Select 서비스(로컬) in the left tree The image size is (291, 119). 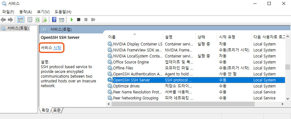[18, 28]
